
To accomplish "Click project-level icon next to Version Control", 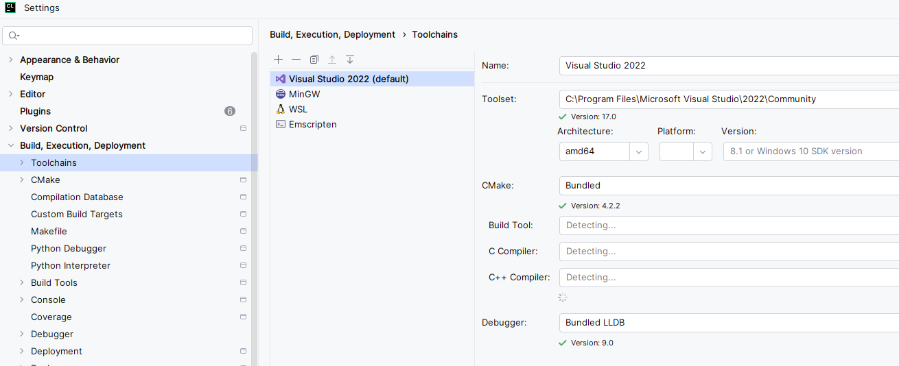I will [243, 128].
